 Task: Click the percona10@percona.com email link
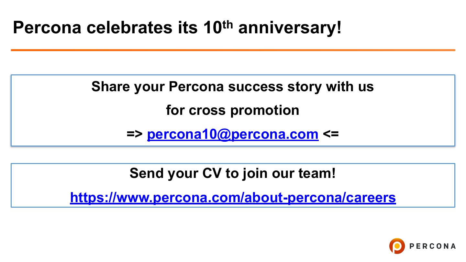point(233,134)
